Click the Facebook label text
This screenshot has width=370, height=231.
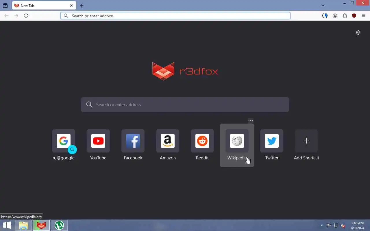point(133,158)
